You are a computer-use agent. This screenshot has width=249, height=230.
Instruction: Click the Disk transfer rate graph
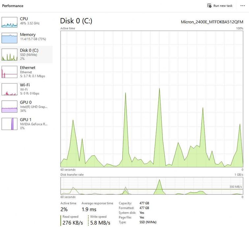[152, 186]
